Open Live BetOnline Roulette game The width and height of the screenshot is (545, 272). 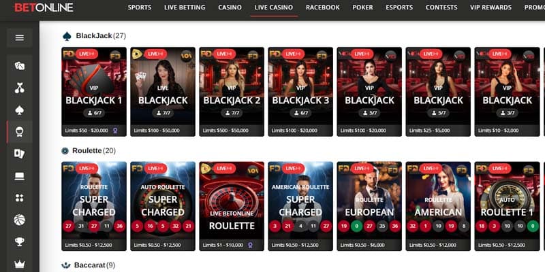coord(232,206)
